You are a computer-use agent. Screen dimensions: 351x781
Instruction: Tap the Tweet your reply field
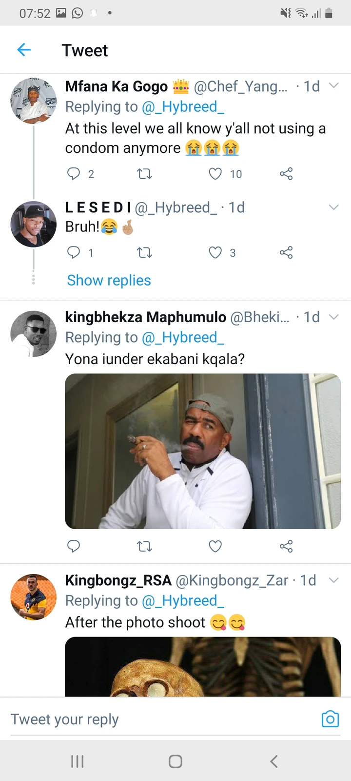coord(146,719)
